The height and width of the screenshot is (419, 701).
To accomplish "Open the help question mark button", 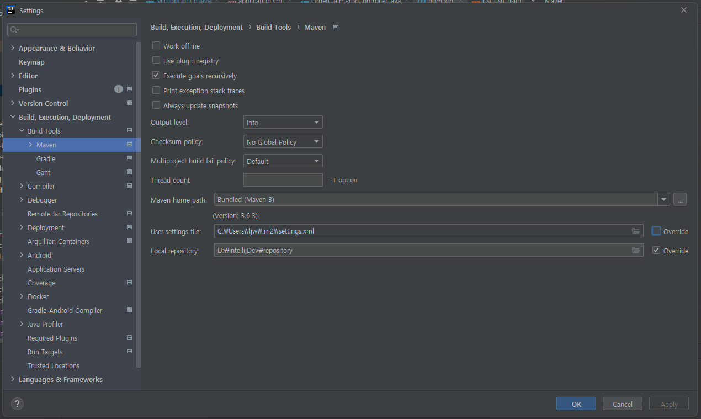I will [x=17, y=404].
